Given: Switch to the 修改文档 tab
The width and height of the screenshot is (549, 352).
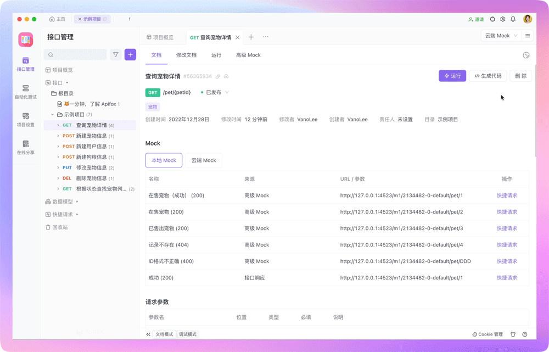Looking at the screenshot, I should (186, 55).
